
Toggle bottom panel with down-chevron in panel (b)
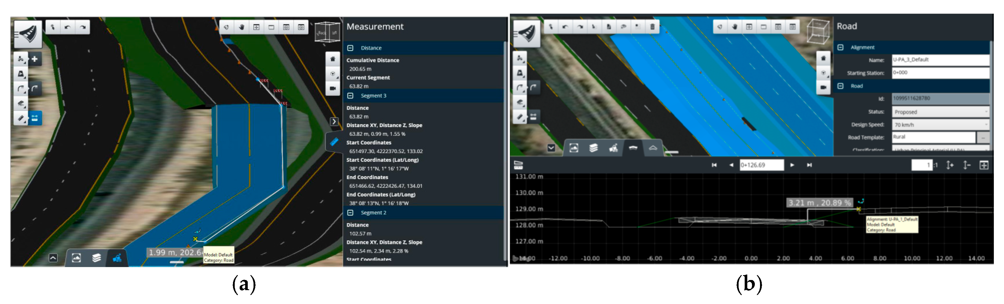551,148
